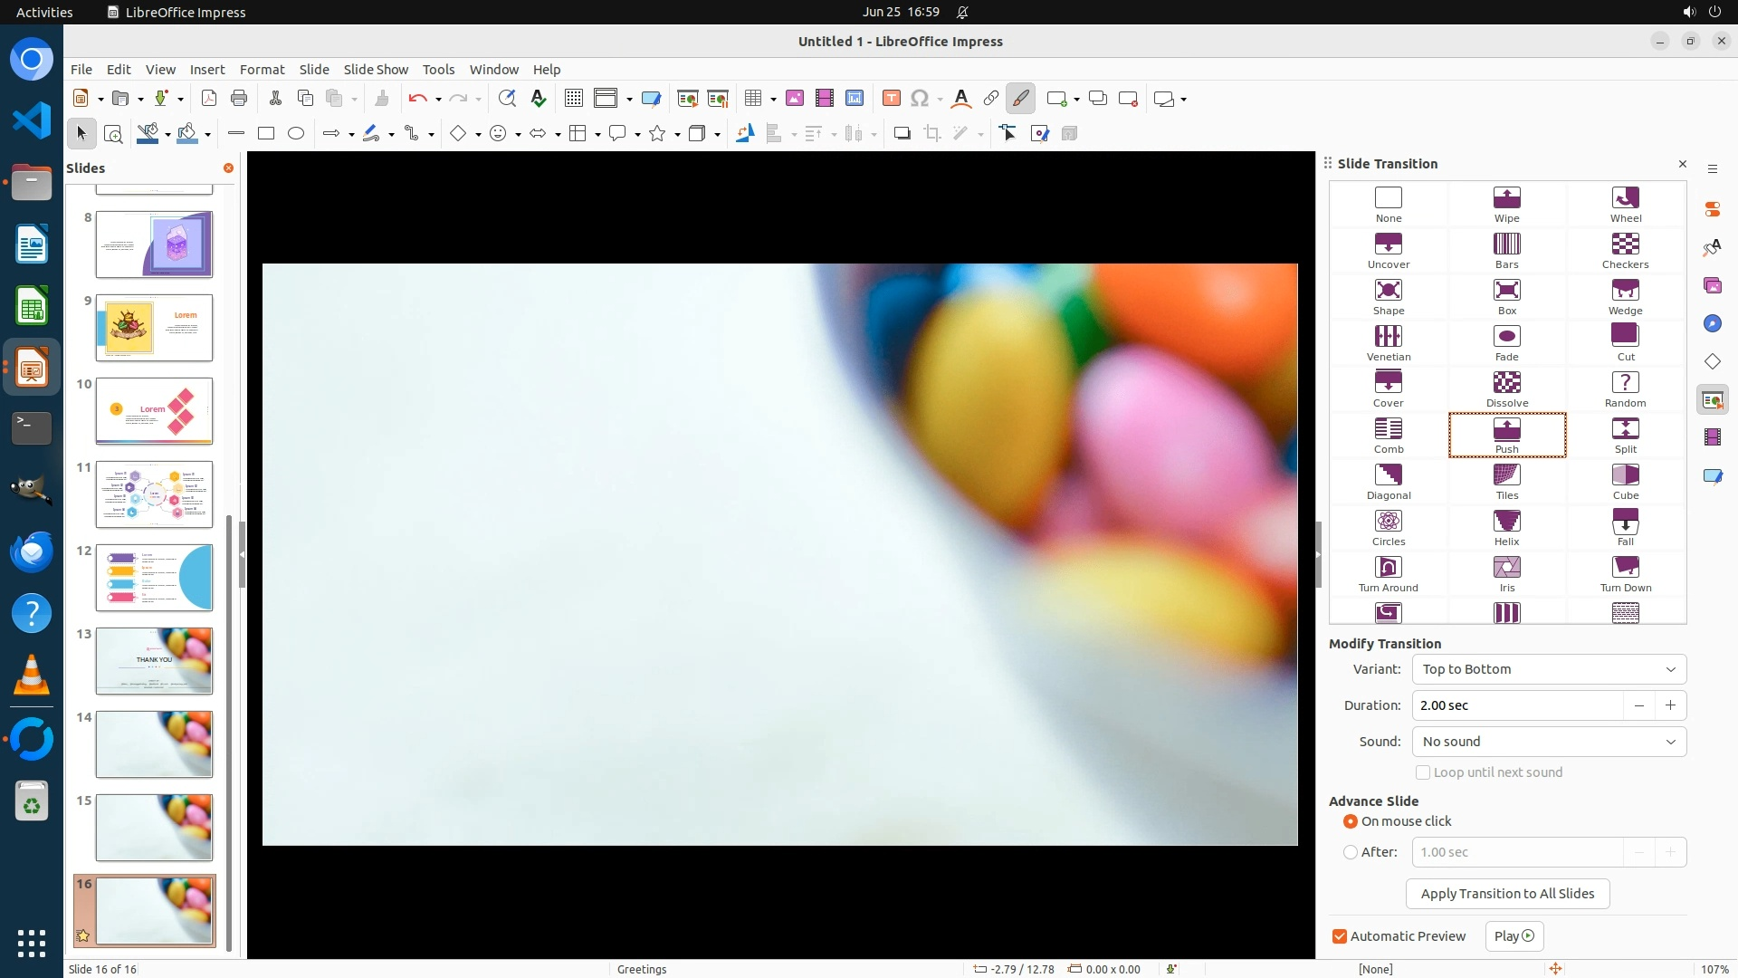
Task: Open the Variant dropdown
Action: click(x=1548, y=669)
